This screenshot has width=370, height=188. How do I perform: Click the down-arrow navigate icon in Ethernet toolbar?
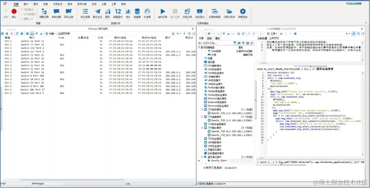pos(37,34)
